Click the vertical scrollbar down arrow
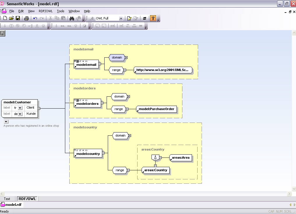296x214 pixels. pos(294,189)
